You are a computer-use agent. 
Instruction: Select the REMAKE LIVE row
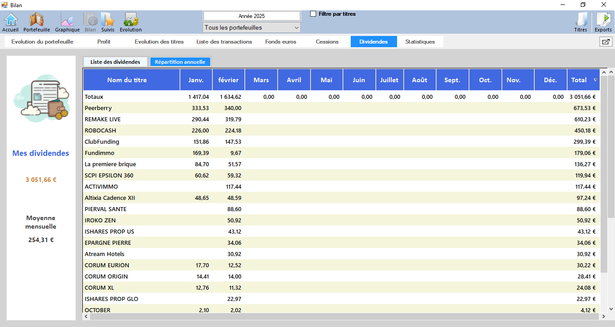click(341, 119)
